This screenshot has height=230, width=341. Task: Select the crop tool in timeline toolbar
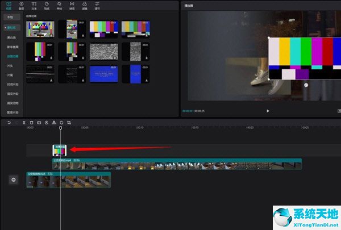pyautogui.click(x=68, y=122)
